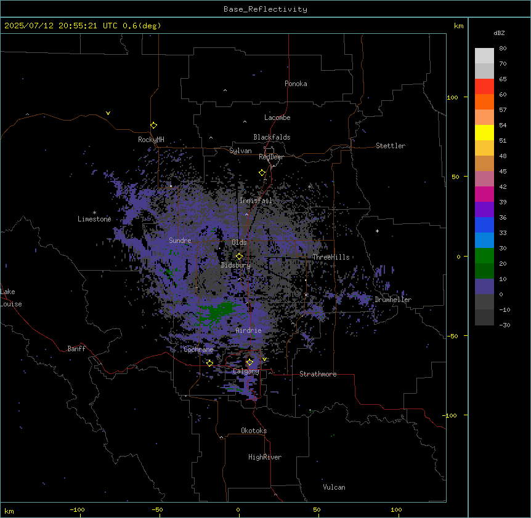
Task: Pick the magenta 39-42 dBZ legend swatch
Action: tap(484, 194)
